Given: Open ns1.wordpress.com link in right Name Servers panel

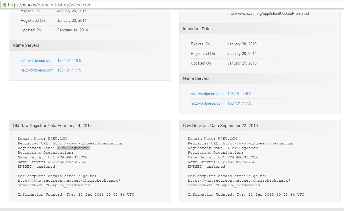Looking at the screenshot, I should pos(207,94).
